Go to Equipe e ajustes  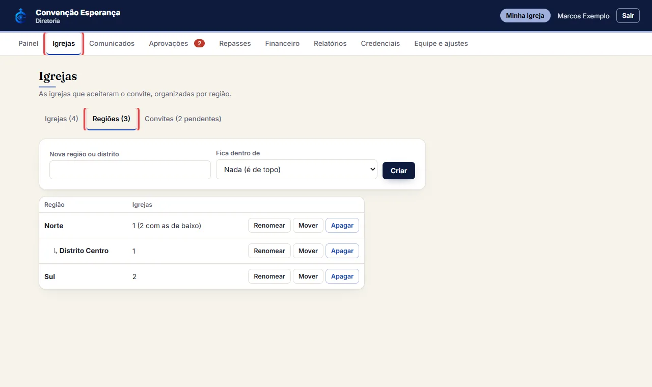pyautogui.click(x=441, y=43)
